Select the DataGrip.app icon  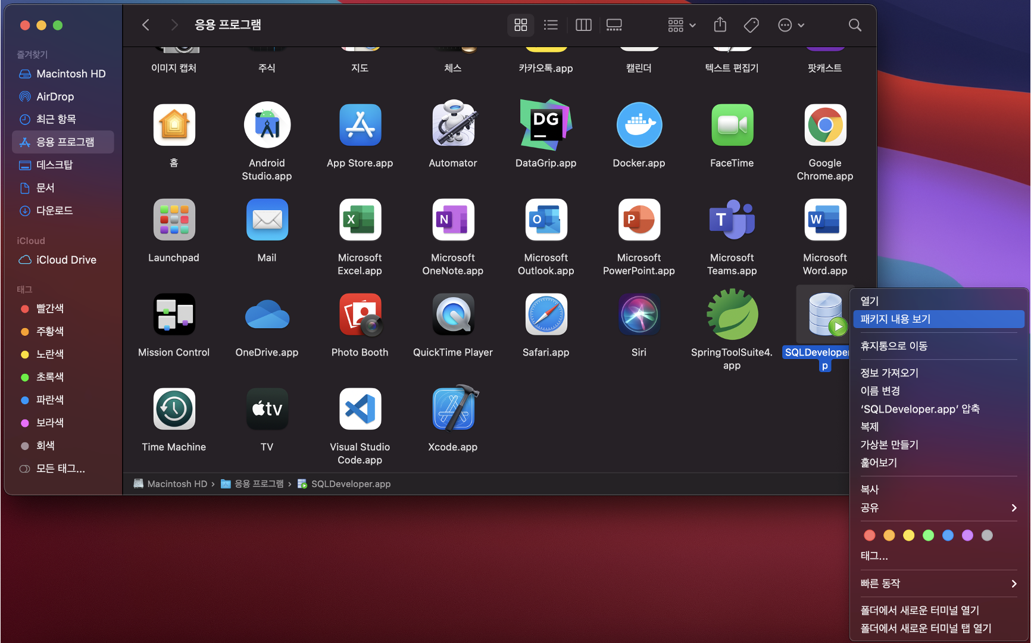point(546,124)
